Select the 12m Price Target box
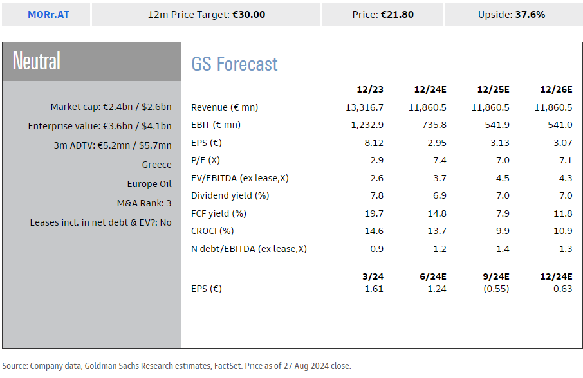Screen dimensions: 583x378 click(x=206, y=15)
